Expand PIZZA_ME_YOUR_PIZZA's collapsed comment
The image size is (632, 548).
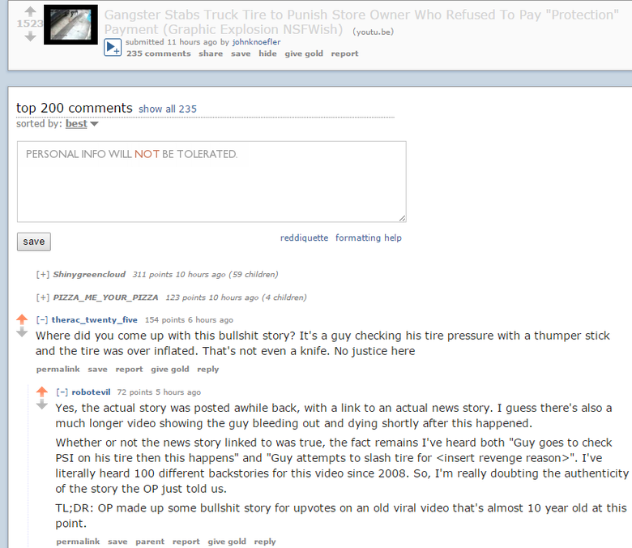pos(43,298)
